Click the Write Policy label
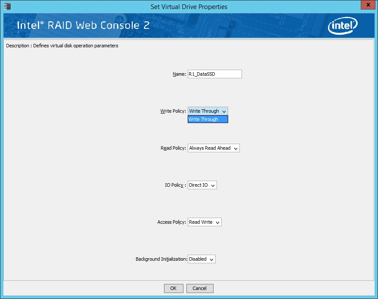Screen dimensions: 378x299 click(173, 111)
